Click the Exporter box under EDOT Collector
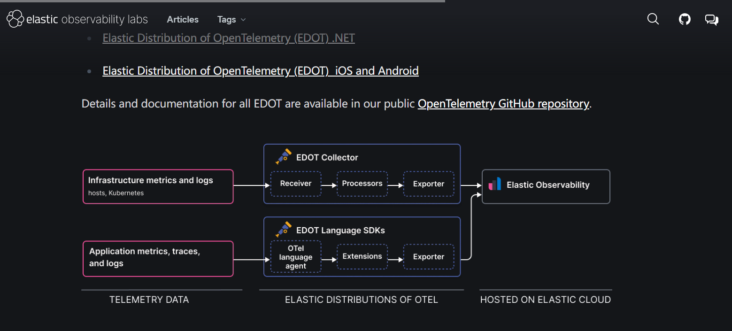The width and height of the screenshot is (732, 331). pos(429,184)
